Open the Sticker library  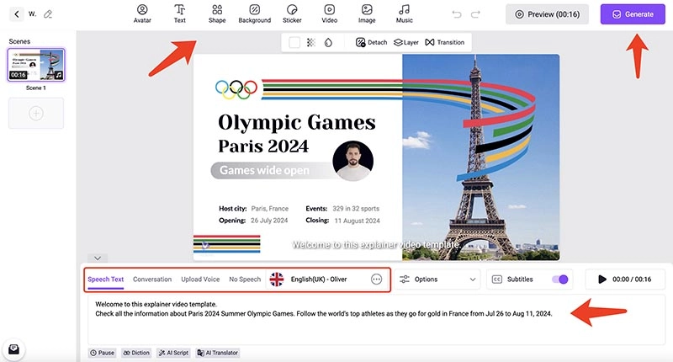[292, 13]
